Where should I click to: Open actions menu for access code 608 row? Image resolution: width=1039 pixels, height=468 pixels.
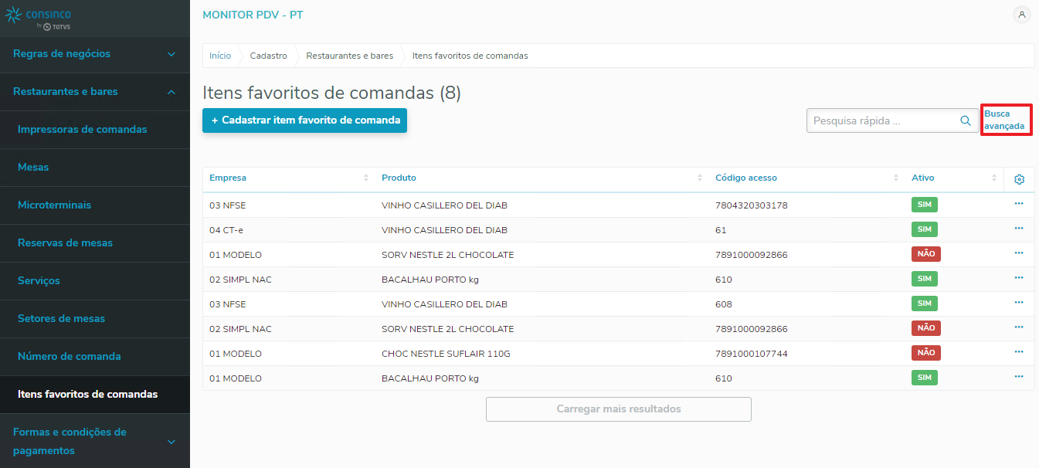(x=1019, y=302)
